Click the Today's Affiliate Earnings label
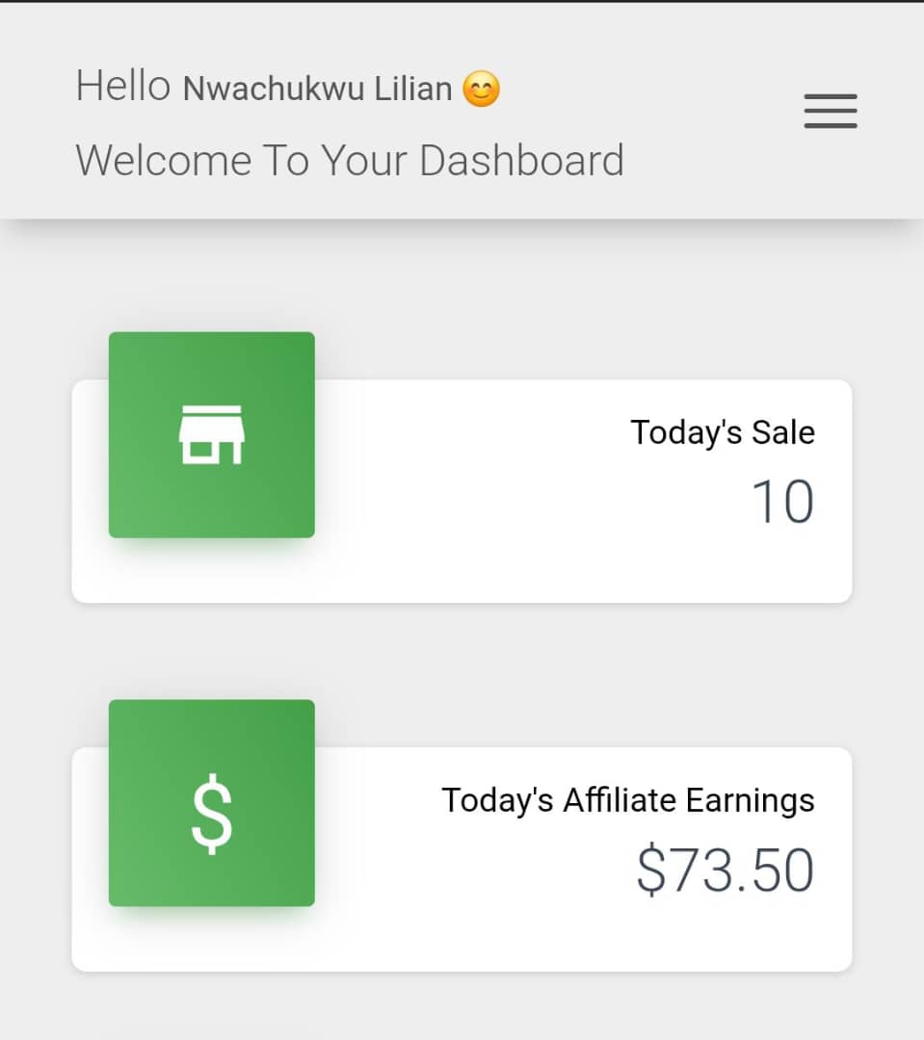Screen dimensions: 924x1040 coord(628,800)
